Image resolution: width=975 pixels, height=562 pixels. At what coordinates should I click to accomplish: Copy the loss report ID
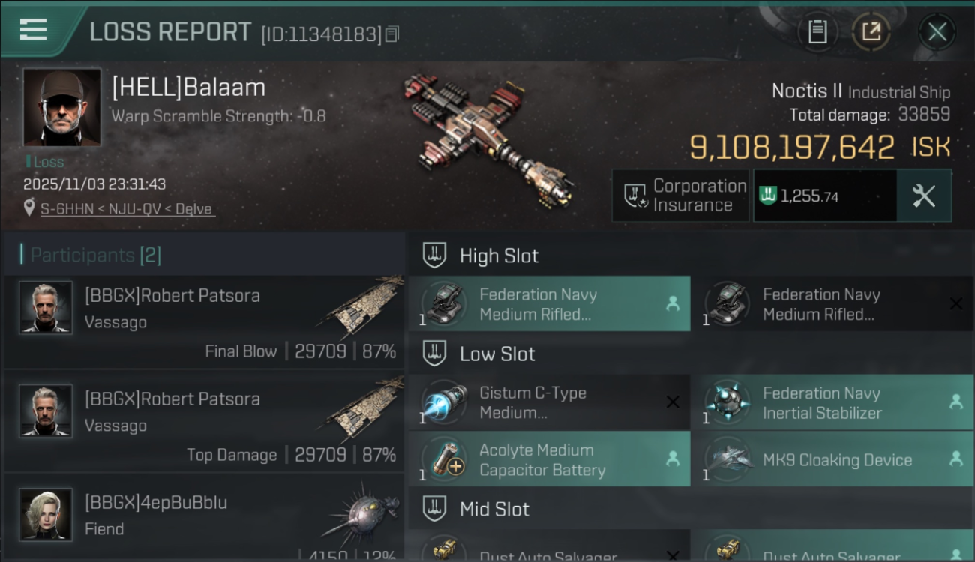click(392, 34)
